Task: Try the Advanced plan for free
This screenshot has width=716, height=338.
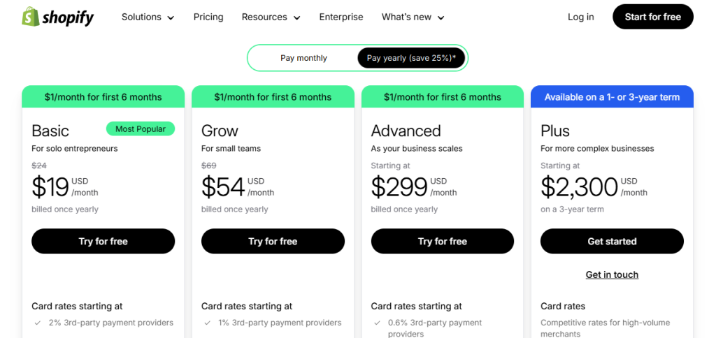Action: click(x=443, y=241)
